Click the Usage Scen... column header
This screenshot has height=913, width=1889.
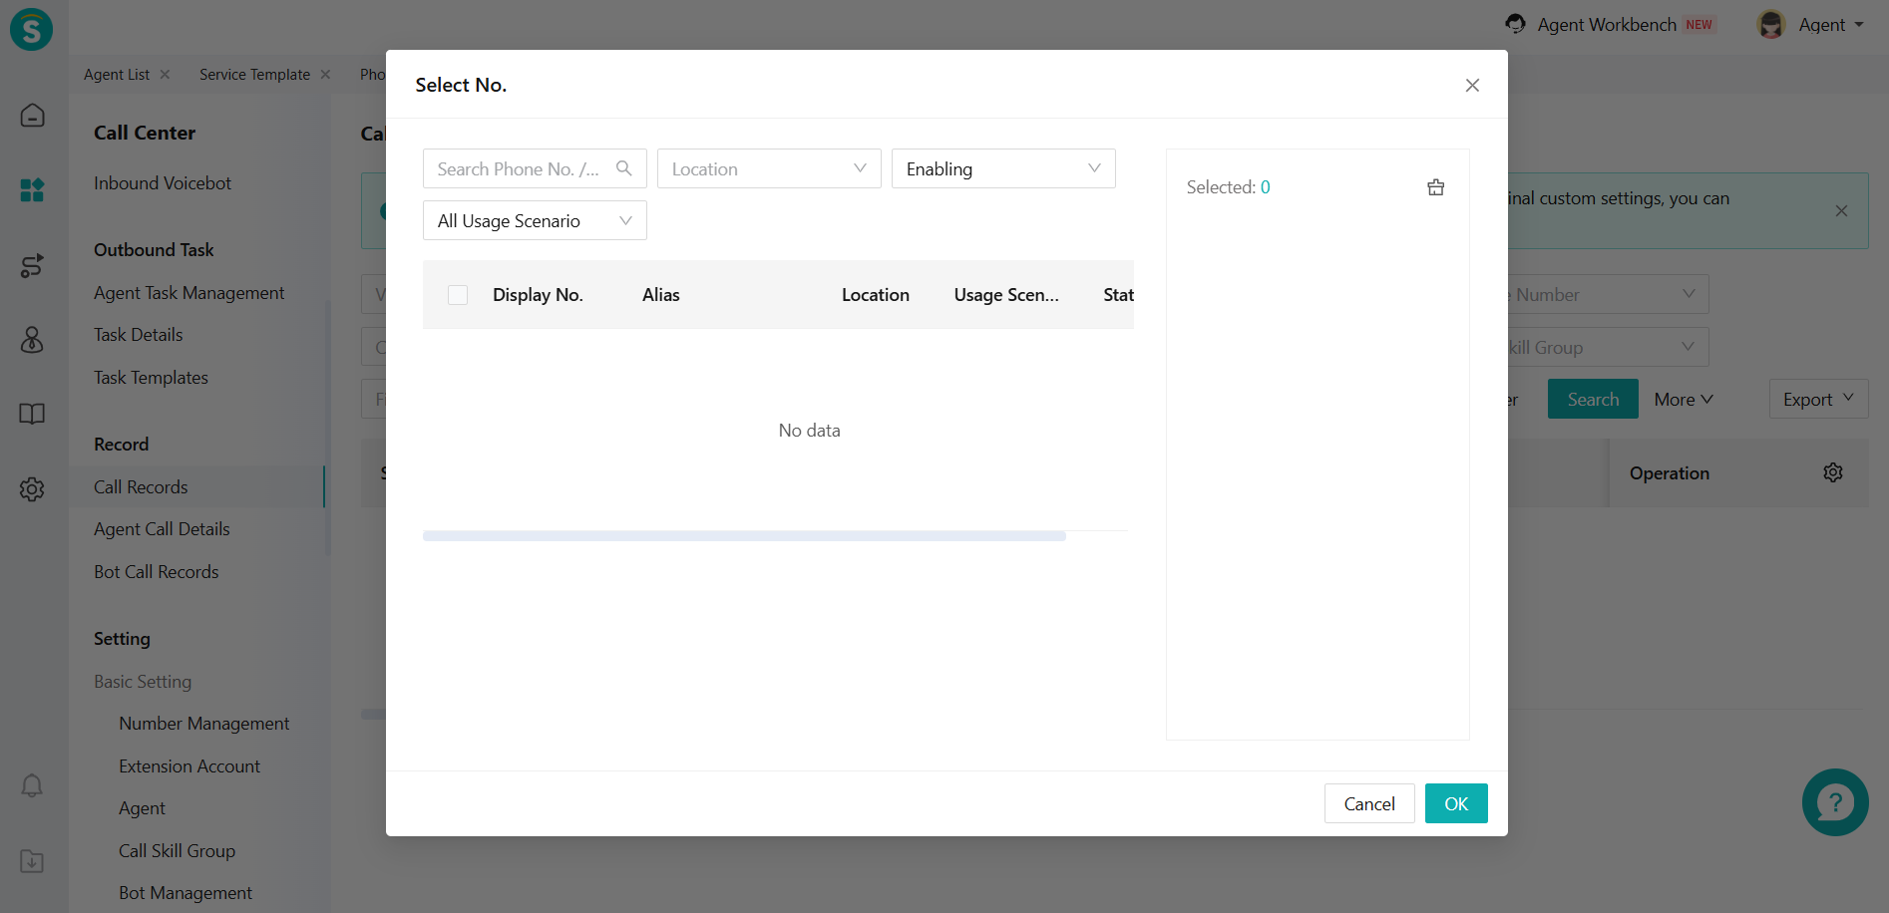click(1006, 295)
